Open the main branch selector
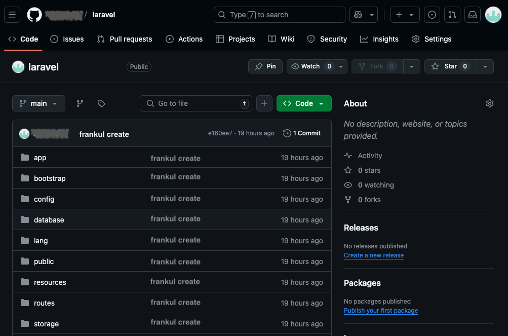This screenshot has width=508, height=336. click(38, 103)
